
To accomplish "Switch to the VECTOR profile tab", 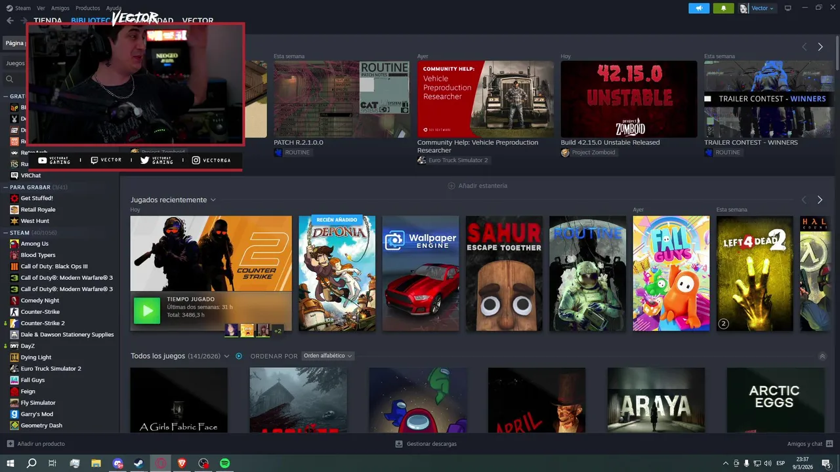I will (x=198, y=20).
